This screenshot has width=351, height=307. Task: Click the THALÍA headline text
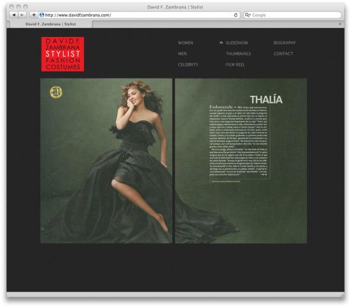pos(266,100)
